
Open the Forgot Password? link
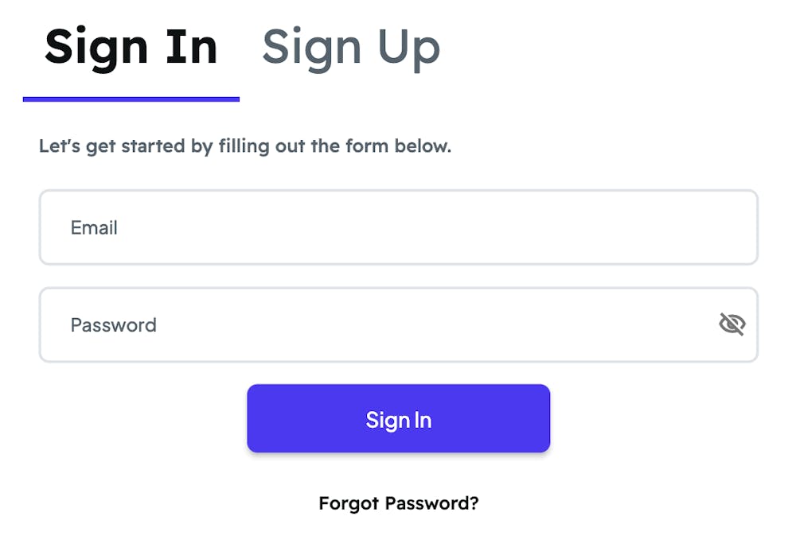tap(398, 503)
